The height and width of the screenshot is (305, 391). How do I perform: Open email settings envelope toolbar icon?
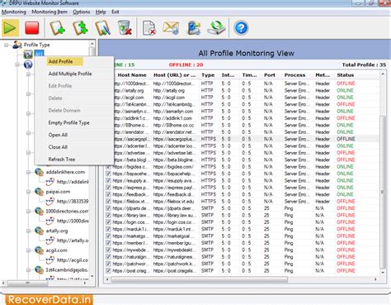tap(171, 28)
